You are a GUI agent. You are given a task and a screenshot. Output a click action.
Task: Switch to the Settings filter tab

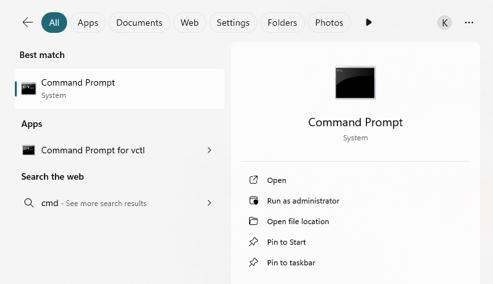tap(233, 23)
